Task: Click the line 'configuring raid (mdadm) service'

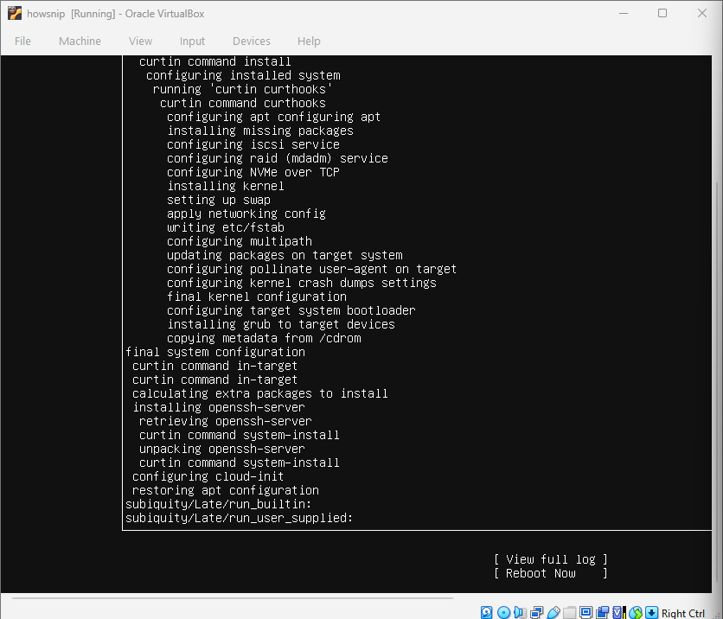Action: [x=277, y=158]
